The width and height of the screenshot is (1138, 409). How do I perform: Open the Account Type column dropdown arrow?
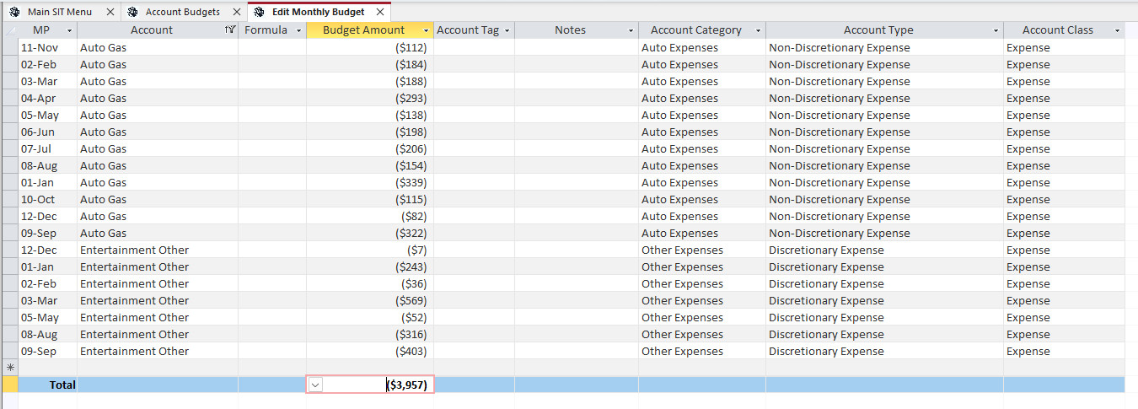(x=996, y=30)
